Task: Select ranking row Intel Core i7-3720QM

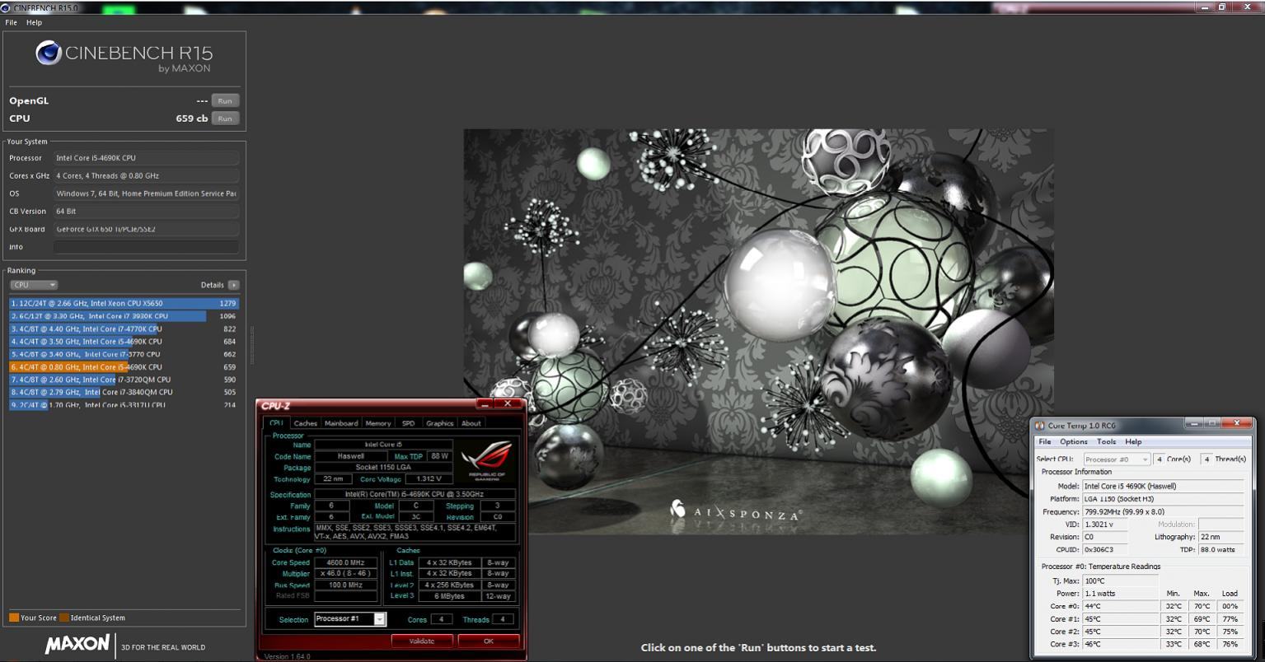Action: tap(124, 380)
